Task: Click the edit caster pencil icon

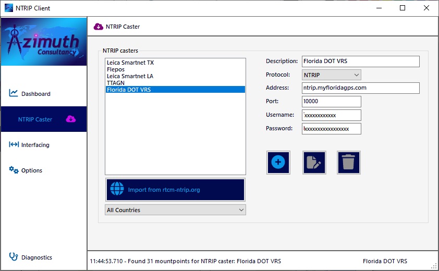Action: click(314, 163)
